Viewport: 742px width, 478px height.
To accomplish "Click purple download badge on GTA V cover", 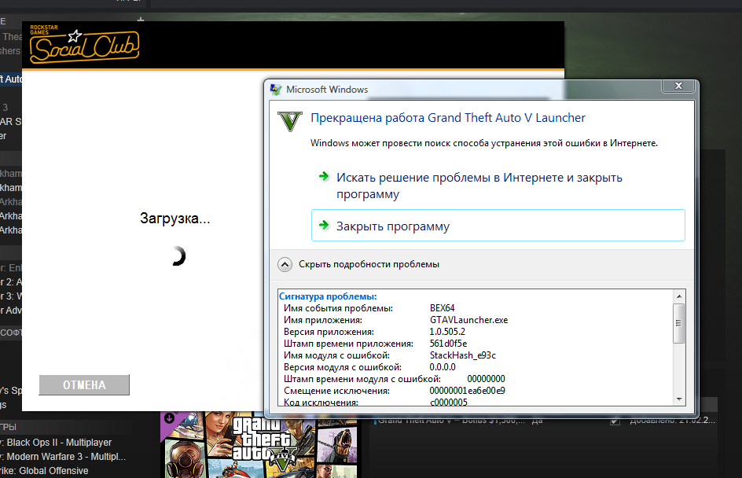I will pos(170,417).
